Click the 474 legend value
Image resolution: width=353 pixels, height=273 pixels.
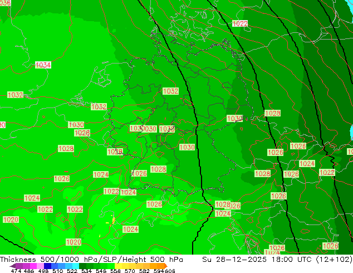16,271
